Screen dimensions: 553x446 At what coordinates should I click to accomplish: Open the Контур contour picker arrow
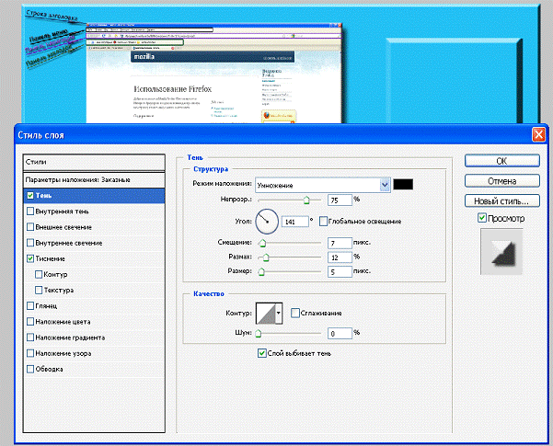[x=280, y=314]
